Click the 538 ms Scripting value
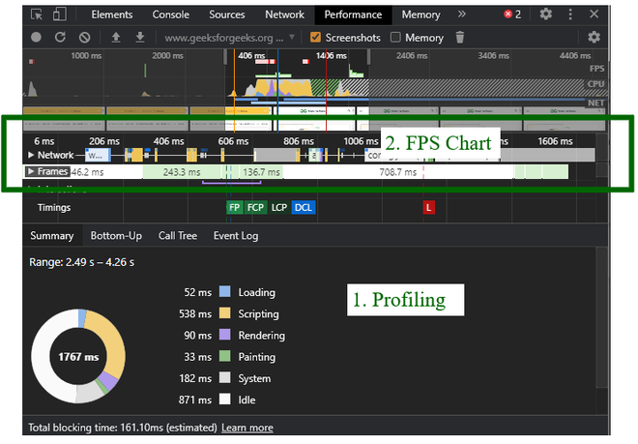This screenshot has width=638, height=444. 195,313
